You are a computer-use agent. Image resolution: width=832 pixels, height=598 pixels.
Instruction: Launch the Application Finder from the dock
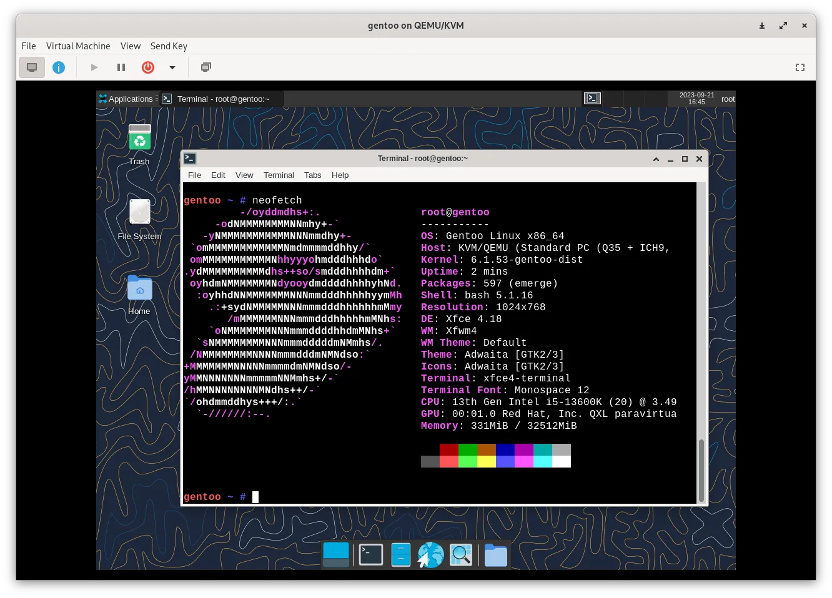(461, 554)
